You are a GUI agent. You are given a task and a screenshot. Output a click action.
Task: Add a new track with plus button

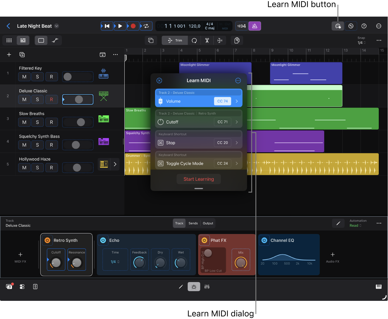pos(9,54)
